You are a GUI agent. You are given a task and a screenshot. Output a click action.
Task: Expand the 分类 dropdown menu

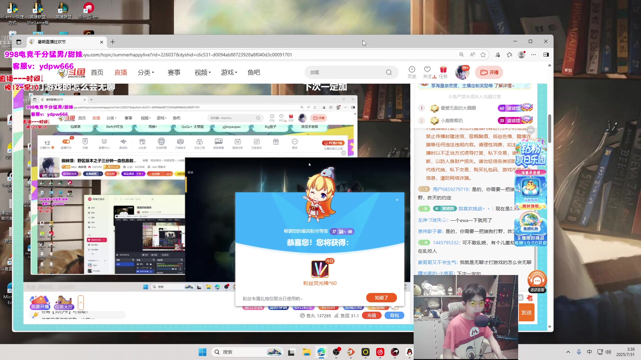[x=146, y=72]
